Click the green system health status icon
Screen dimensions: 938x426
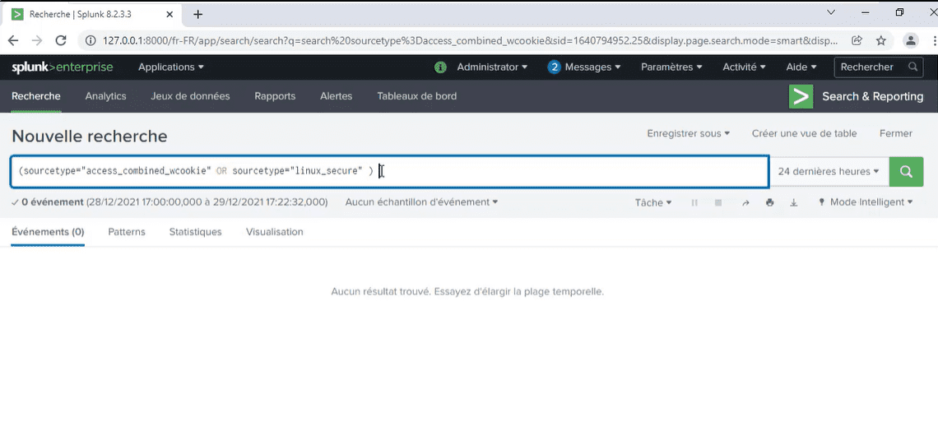(x=440, y=67)
